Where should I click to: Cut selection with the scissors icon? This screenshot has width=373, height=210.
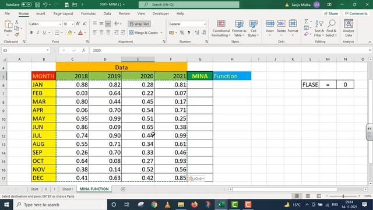[x=17, y=22]
